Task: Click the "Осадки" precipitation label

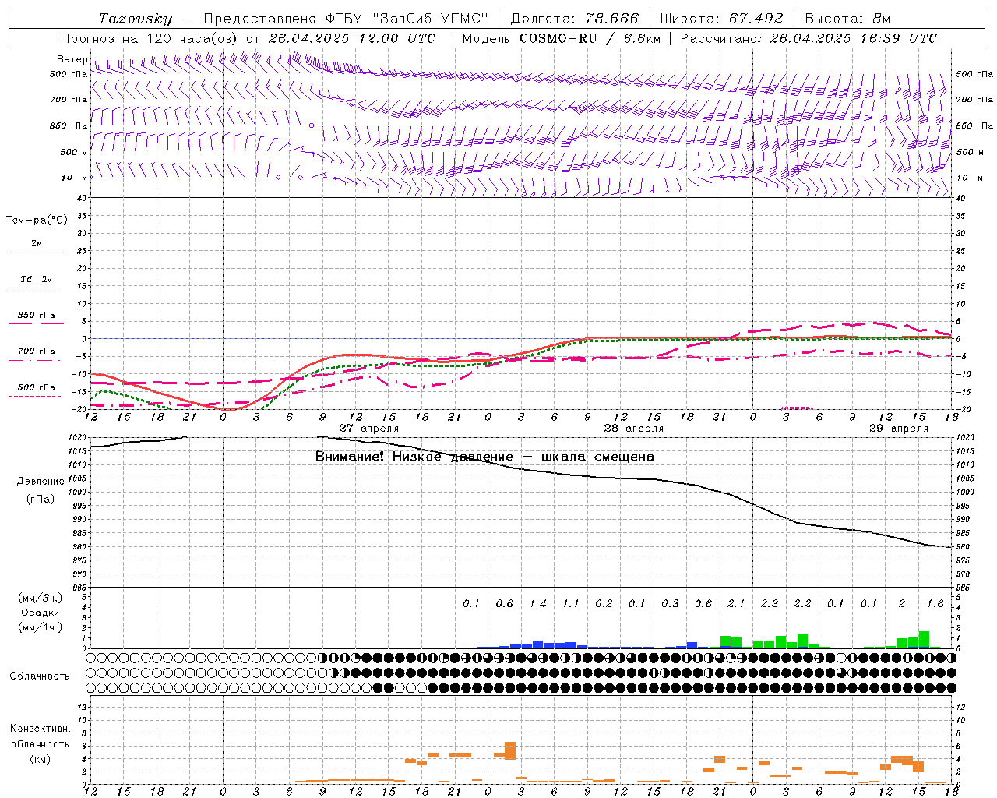Action: [x=41, y=613]
